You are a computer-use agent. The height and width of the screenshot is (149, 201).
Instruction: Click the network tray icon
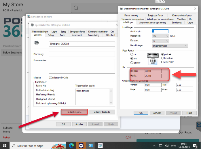point(160,146)
